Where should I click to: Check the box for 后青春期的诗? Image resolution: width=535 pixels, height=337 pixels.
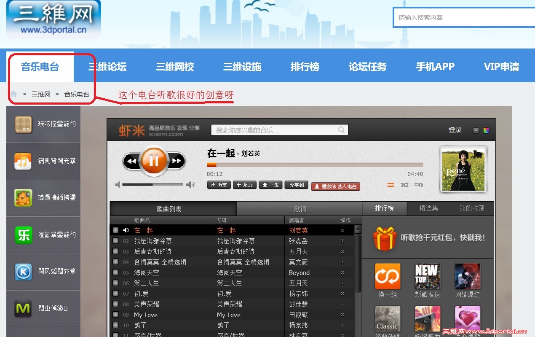pyautogui.click(x=115, y=251)
